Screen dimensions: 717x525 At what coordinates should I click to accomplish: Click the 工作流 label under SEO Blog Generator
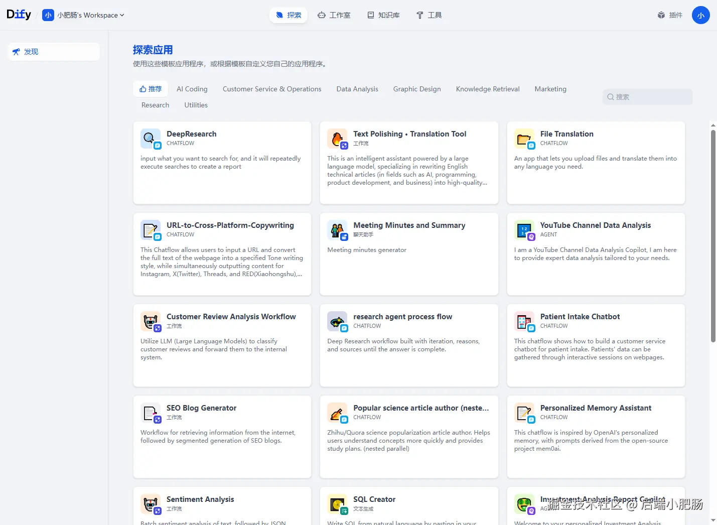click(174, 418)
